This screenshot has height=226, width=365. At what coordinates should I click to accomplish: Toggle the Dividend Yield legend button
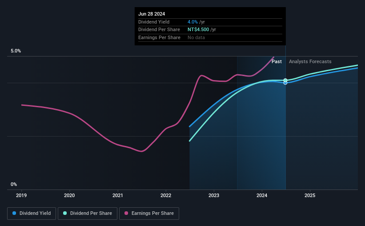(32, 214)
